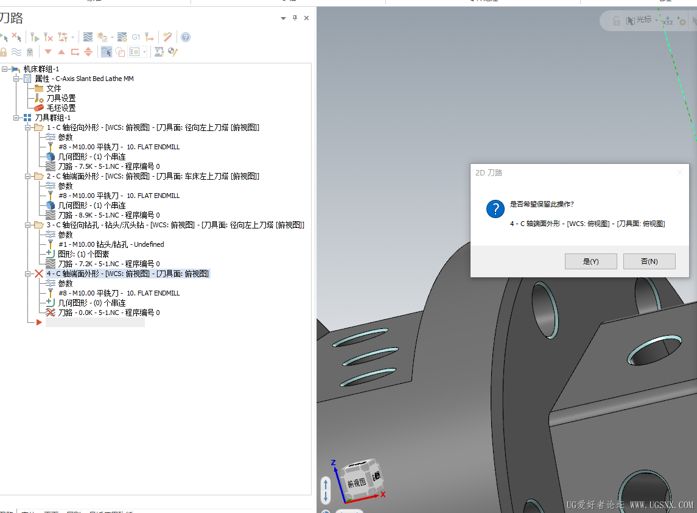Move insert arrow up one item
Viewport: 697px width, 513px height.
coord(61,52)
